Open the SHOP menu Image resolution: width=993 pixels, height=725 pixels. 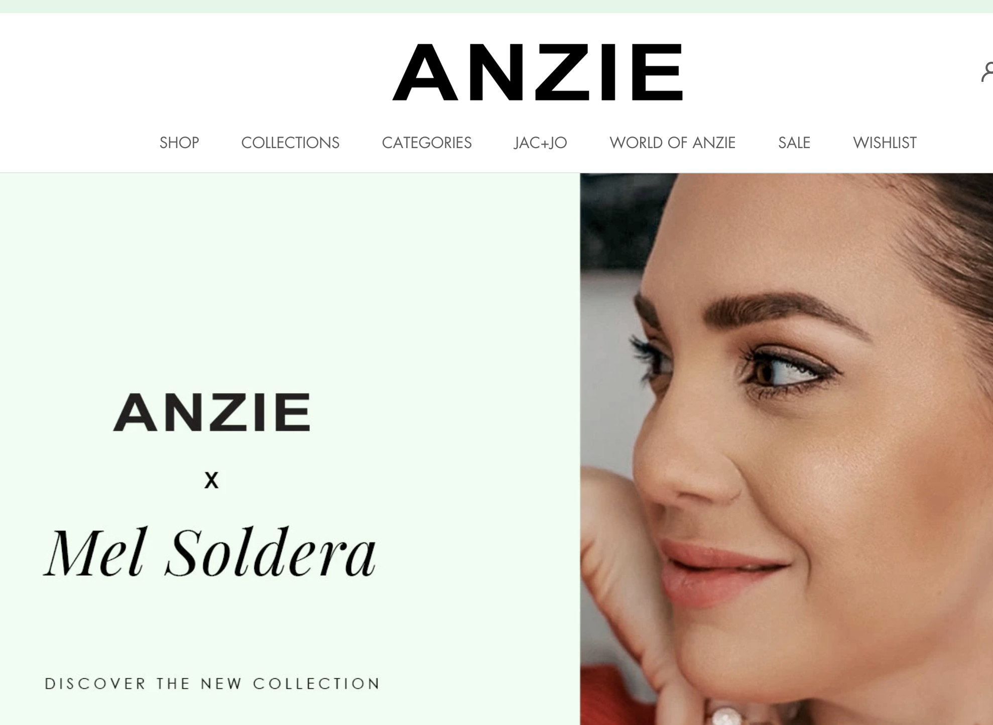179,143
